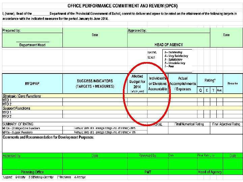Click the 'Ave.' rating sub-header
This screenshot has width=243, height=182.
(x=220, y=90)
